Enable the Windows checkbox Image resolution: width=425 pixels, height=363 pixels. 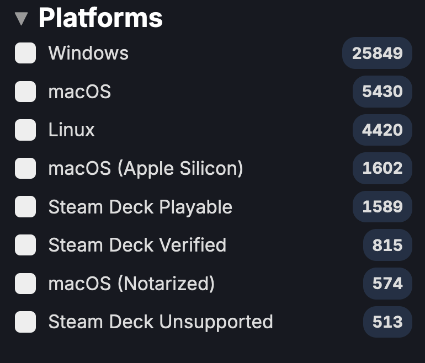click(25, 53)
